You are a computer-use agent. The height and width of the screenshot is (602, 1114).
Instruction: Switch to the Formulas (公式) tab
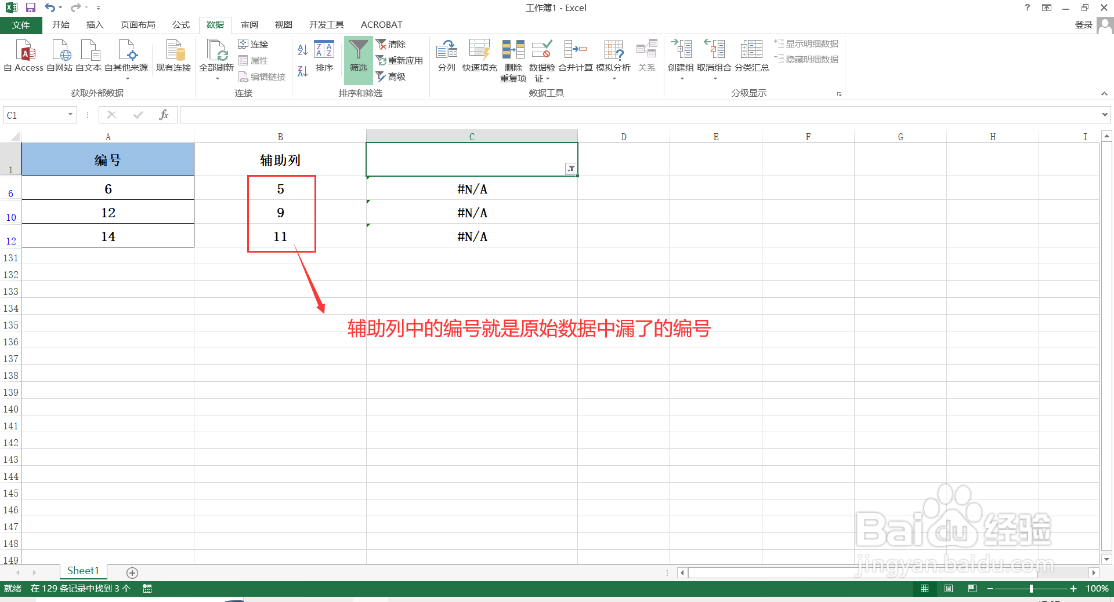181,25
